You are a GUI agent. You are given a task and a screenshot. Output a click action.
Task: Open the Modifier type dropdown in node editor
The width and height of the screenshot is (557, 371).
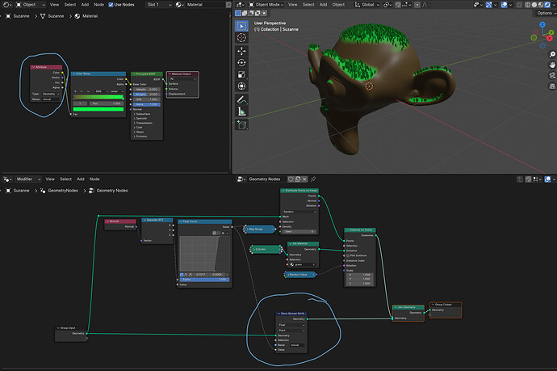(x=28, y=179)
